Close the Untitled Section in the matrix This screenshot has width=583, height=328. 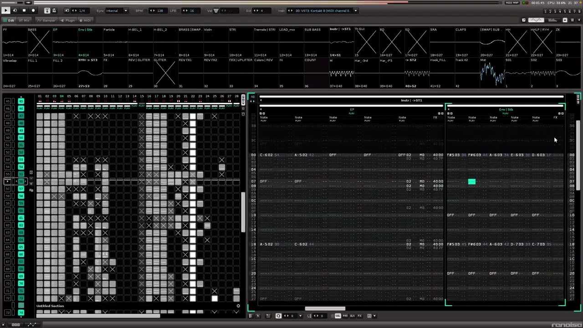click(238, 306)
